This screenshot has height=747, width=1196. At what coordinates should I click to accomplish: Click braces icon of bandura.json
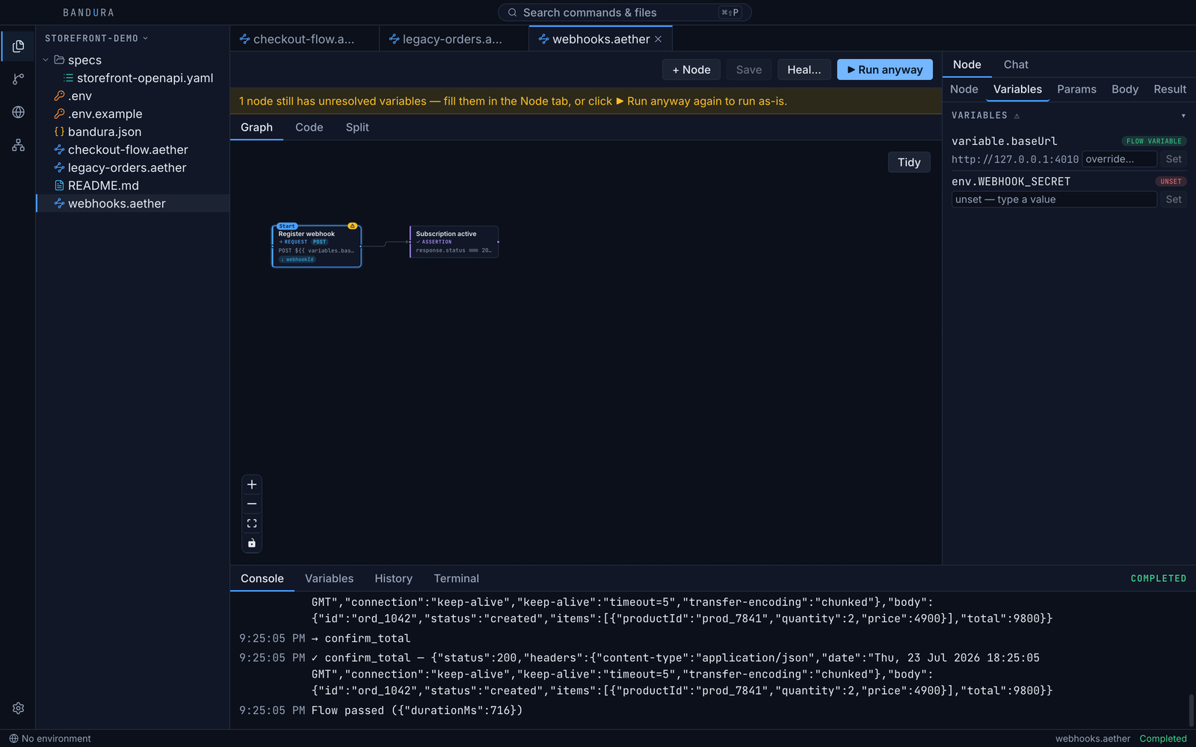click(59, 131)
